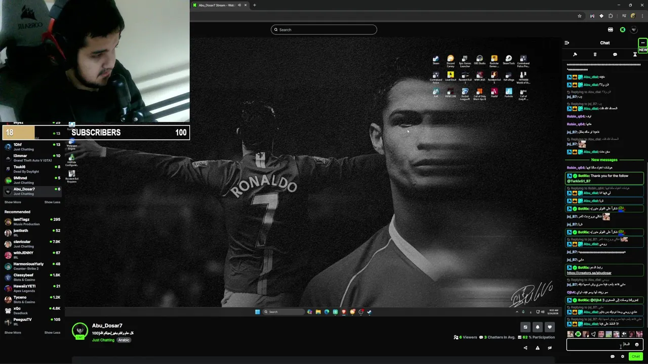Toggle the hide eye-slash icon below stream
Image resolution: width=648 pixels, height=364 pixels.
550,348
